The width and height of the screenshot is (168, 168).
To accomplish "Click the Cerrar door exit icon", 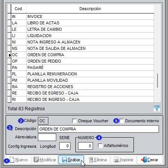I will coord(144,160).
